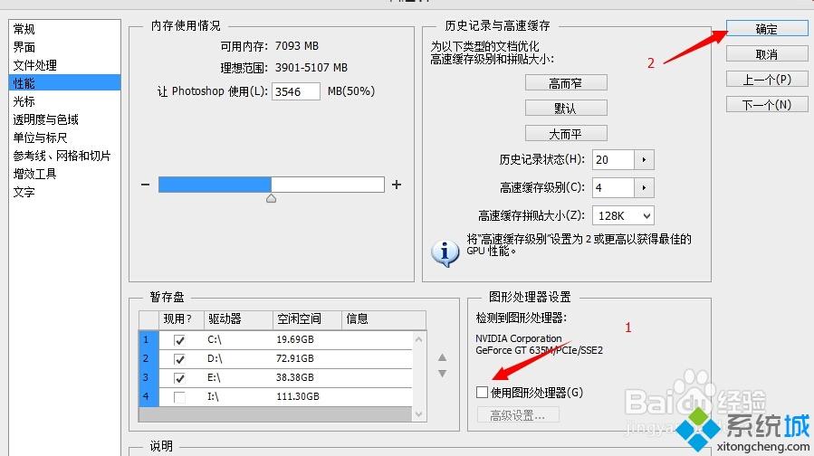Move selected scratch disk down with arrow

point(442,374)
